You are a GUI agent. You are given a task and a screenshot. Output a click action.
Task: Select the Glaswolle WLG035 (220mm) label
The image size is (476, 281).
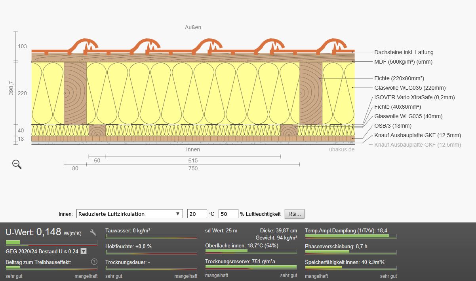tap(410, 88)
